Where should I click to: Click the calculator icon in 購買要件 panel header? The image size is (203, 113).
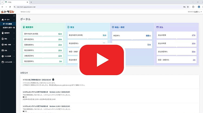click(24, 27)
